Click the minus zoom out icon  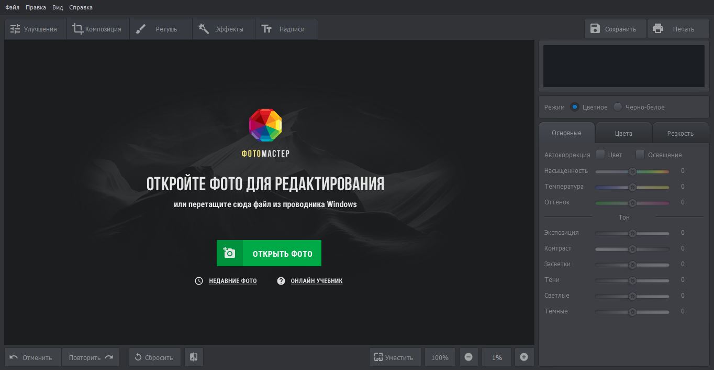coord(468,357)
